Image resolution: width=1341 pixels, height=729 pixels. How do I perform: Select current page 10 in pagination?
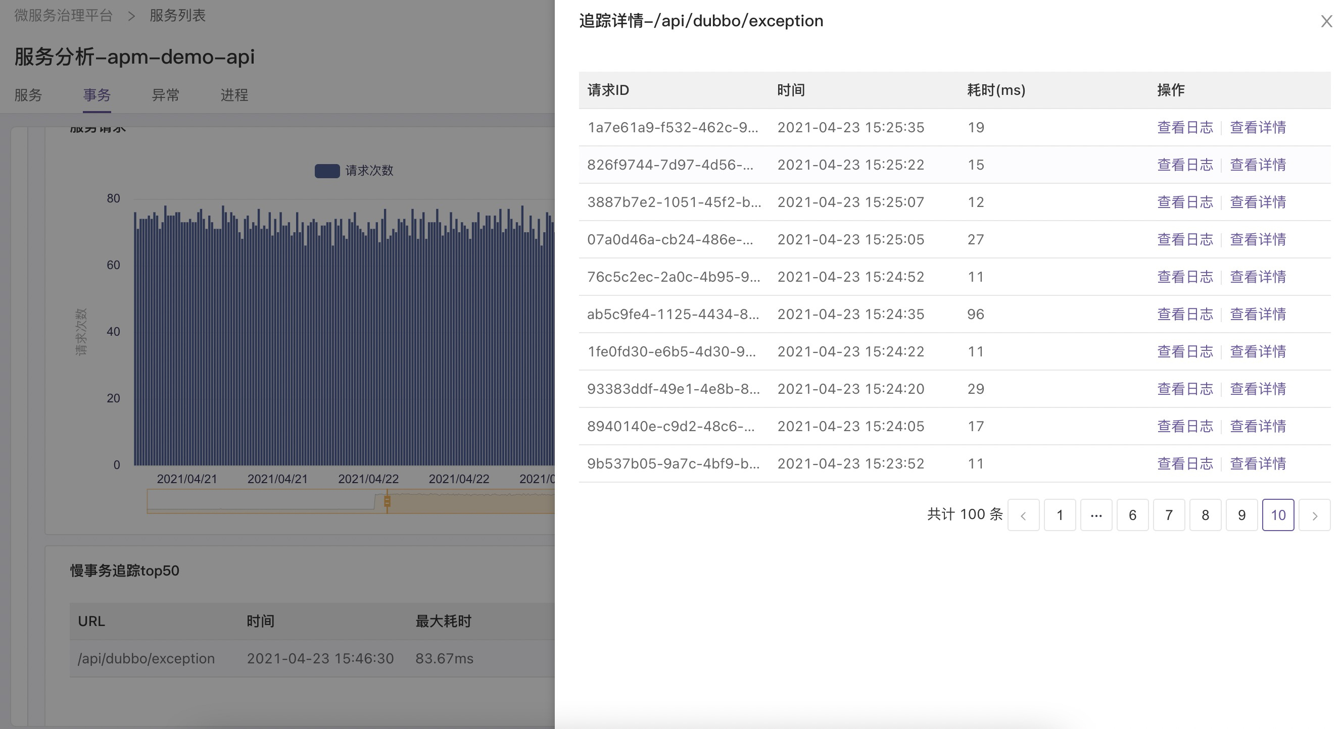coord(1278,515)
